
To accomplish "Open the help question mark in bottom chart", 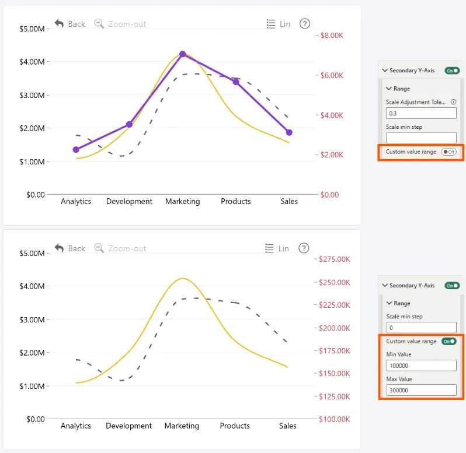I will pyautogui.click(x=304, y=248).
